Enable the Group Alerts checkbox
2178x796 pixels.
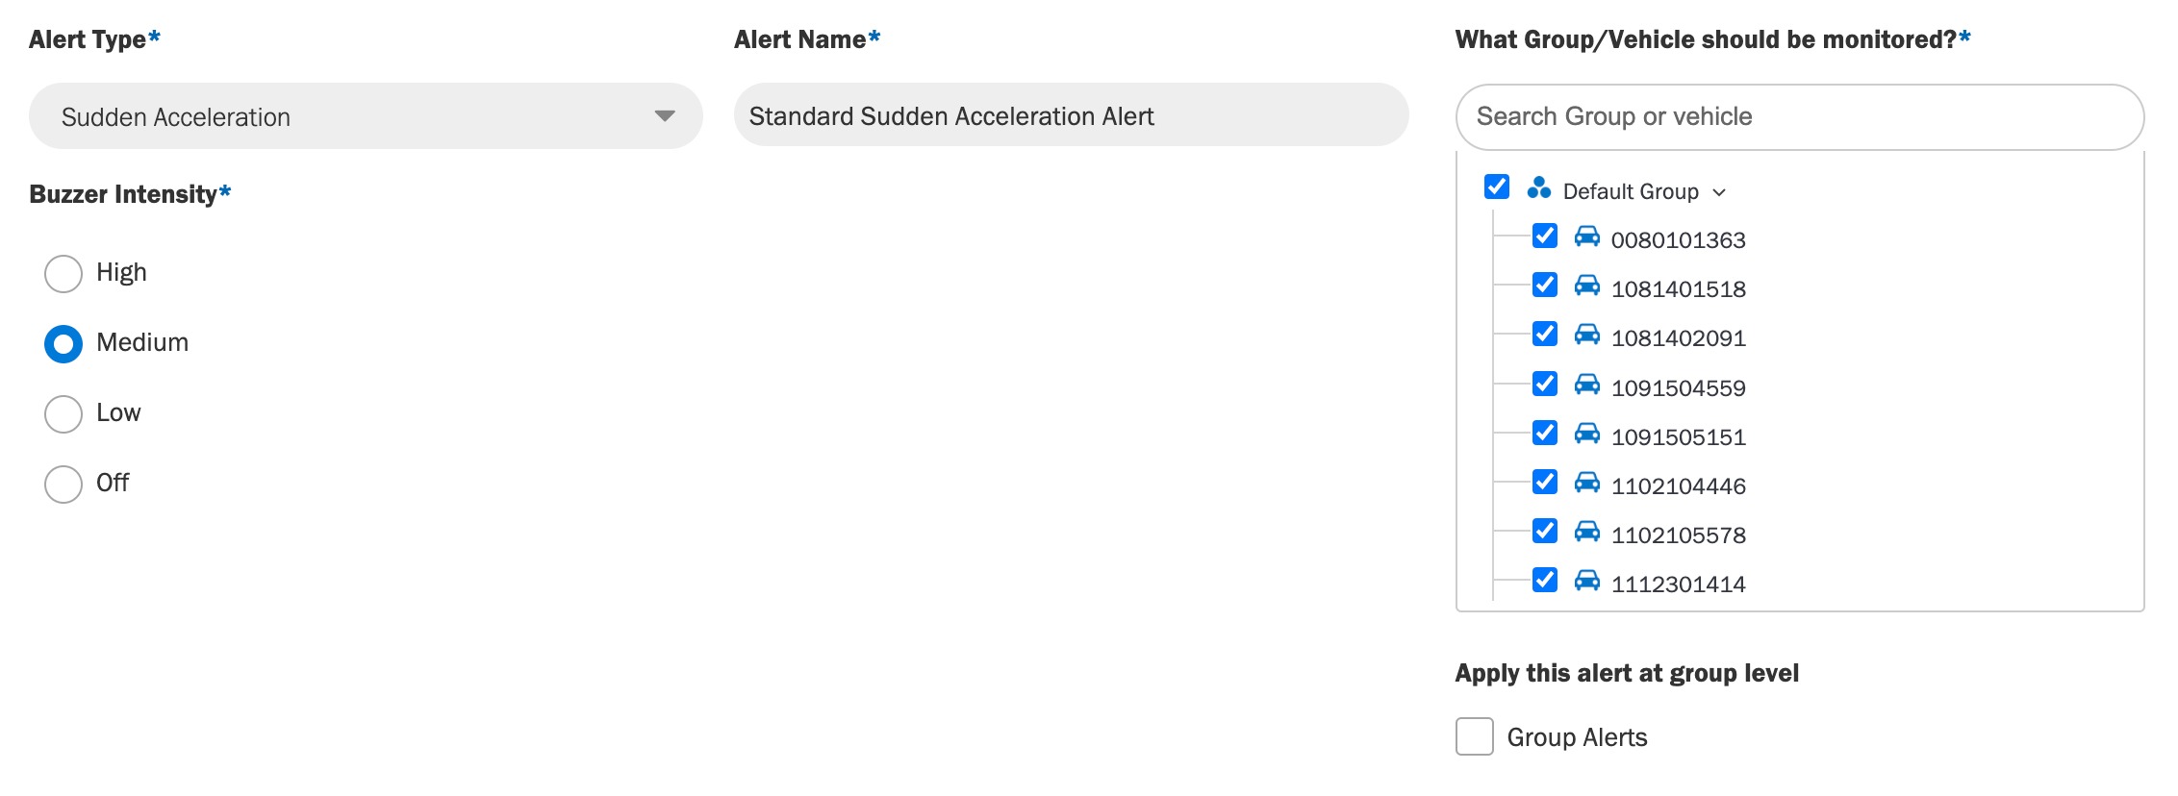(x=1475, y=736)
